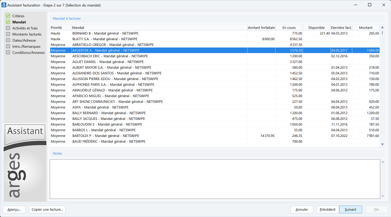Image resolution: width=391 pixels, height=217 pixels.
Task: Toggle the Conditions/Annexes checkbox
Action: (8, 53)
